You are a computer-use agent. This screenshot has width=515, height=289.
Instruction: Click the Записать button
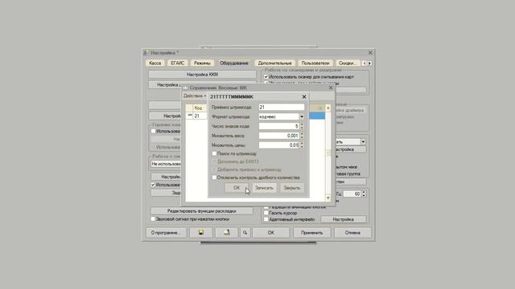[x=264, y=188]
